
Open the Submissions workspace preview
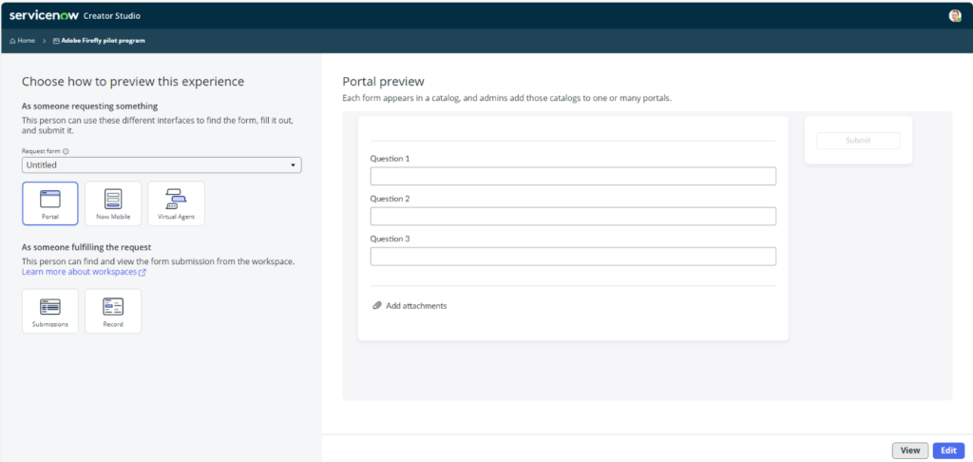pos(49,311)
